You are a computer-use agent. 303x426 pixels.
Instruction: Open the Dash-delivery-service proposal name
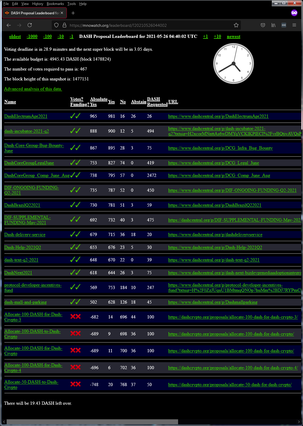coord(25,235)
